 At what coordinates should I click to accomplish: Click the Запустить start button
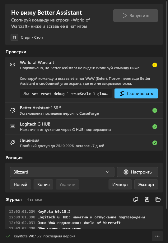pyautogui.click(x=136, y=16)
